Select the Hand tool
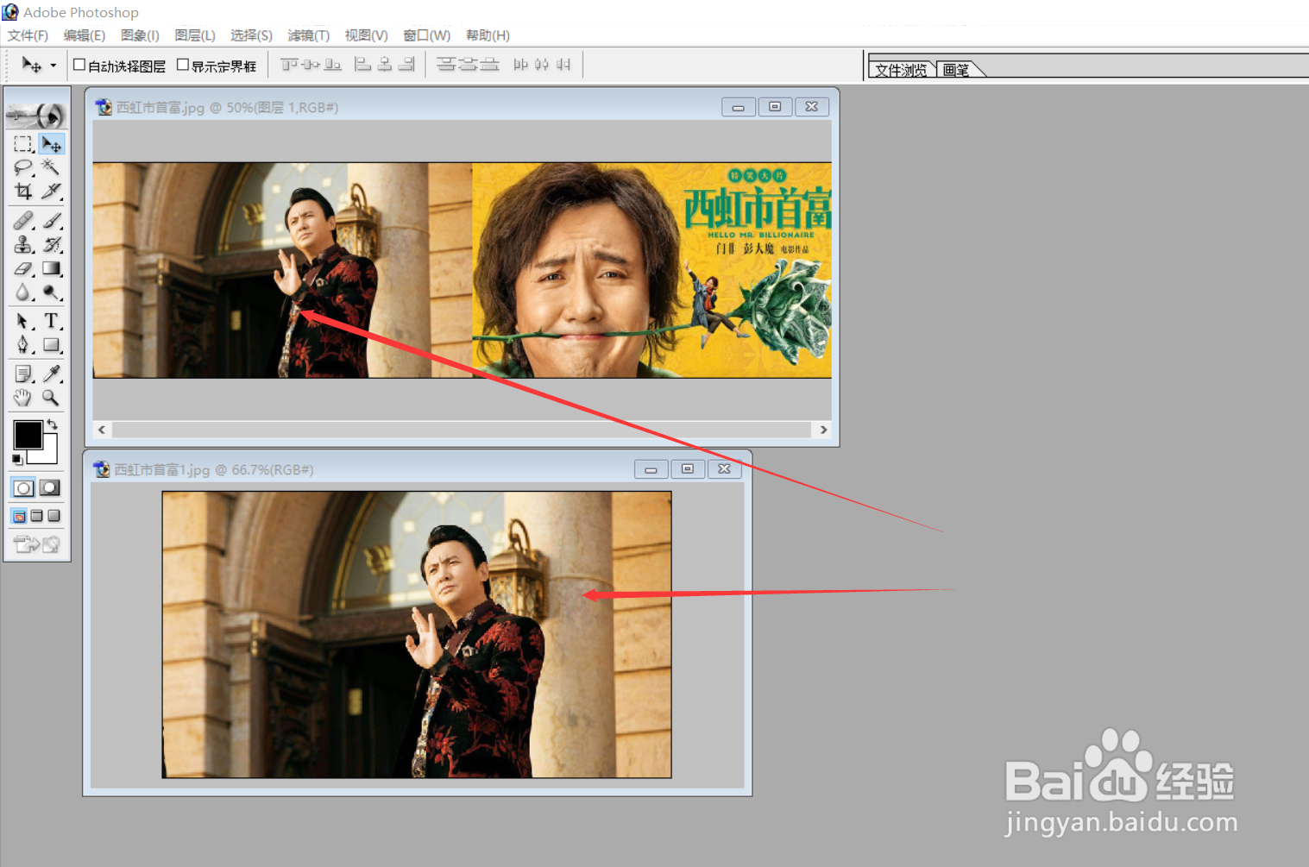Viewport: 1309px width, 867px height. point(23,398)
